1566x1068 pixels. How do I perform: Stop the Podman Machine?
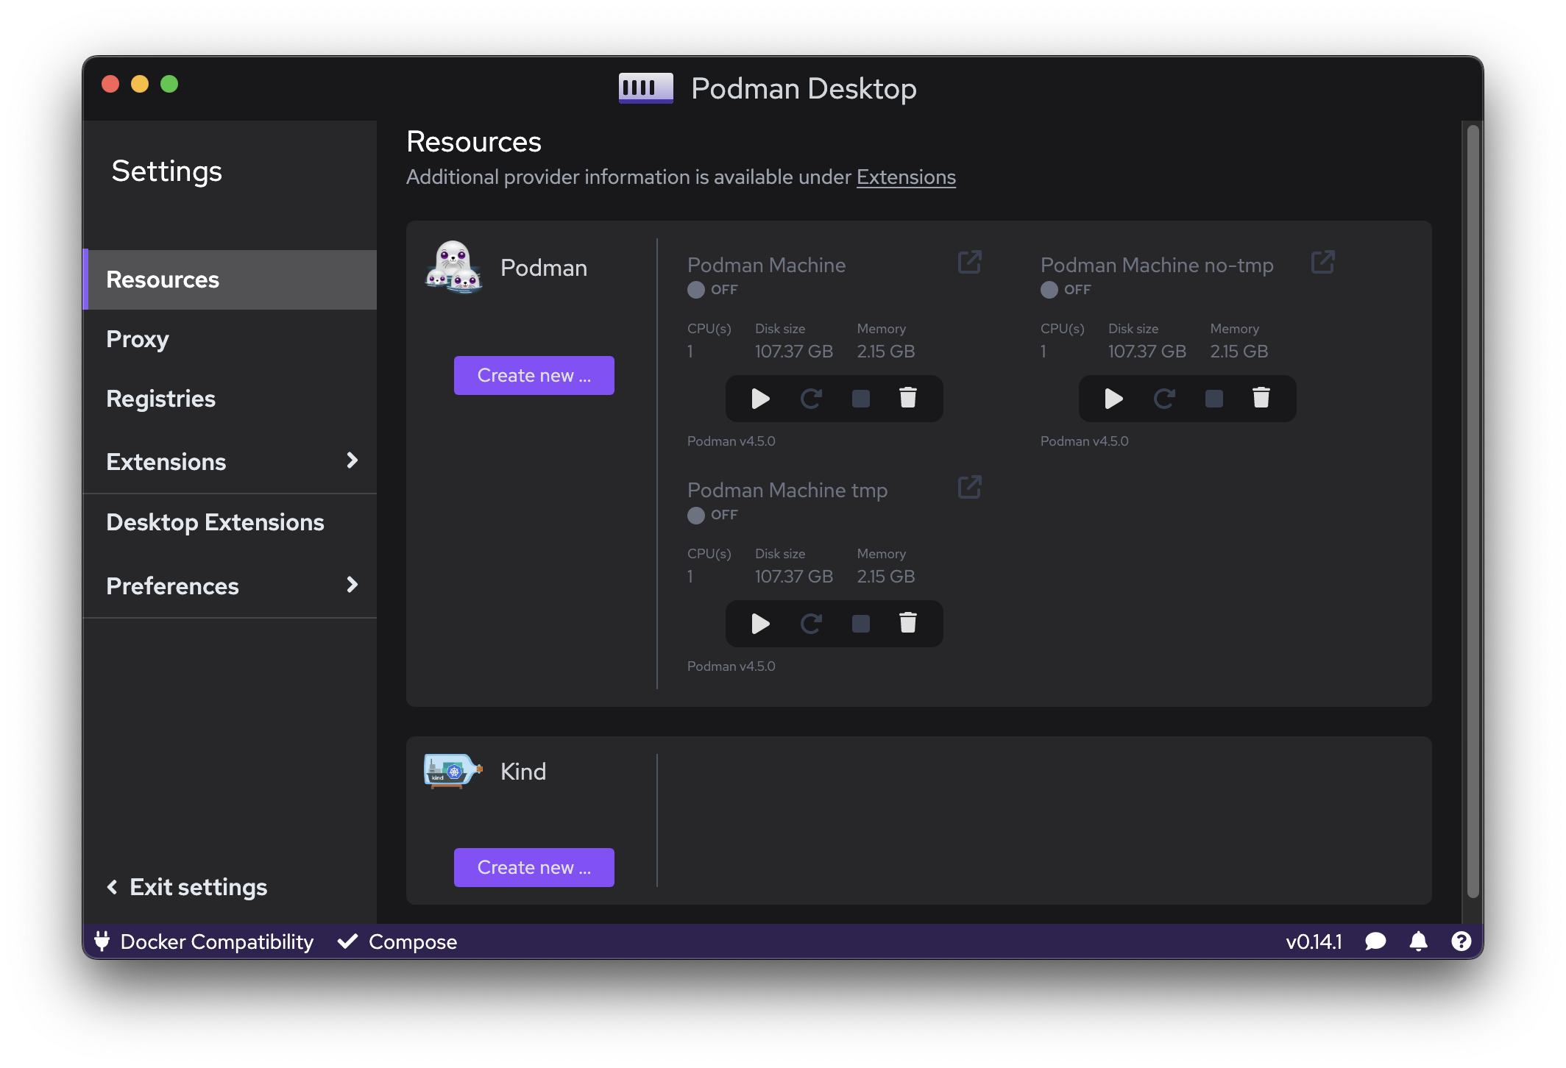click(860, 399)
